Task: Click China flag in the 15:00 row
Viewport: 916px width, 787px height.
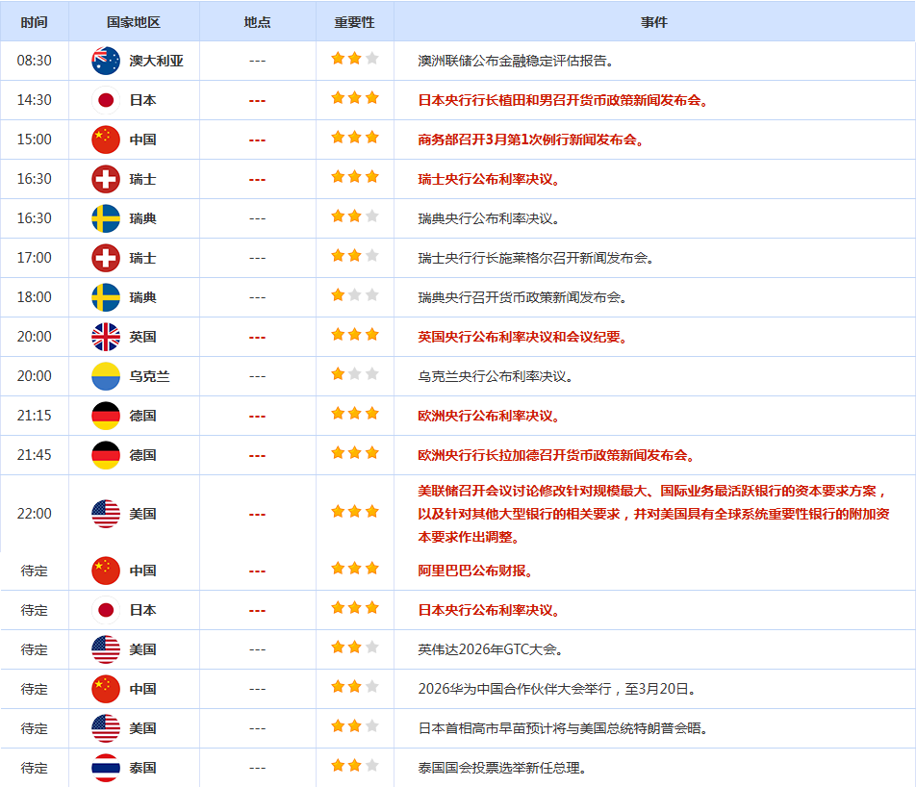Action: tap(106, 140)
